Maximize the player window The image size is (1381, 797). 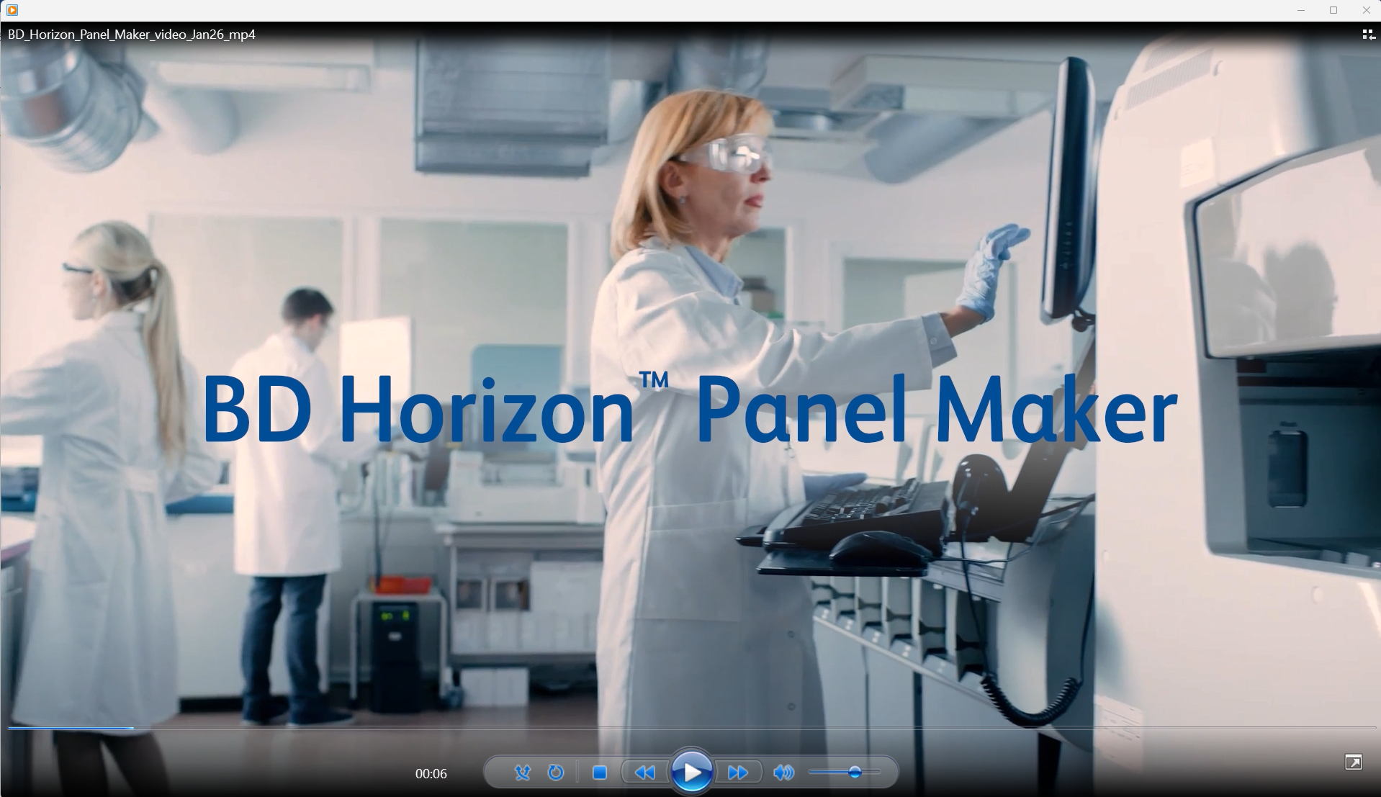(1333, 10)
